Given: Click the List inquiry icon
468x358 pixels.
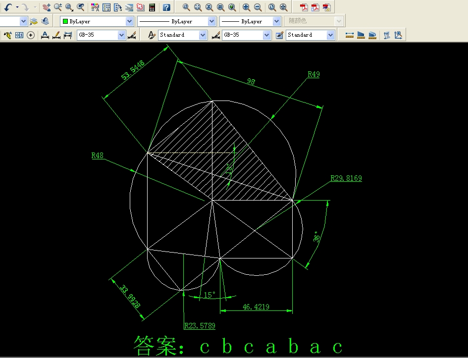Looking at the screenshot, I should click(x=387, y=35).
